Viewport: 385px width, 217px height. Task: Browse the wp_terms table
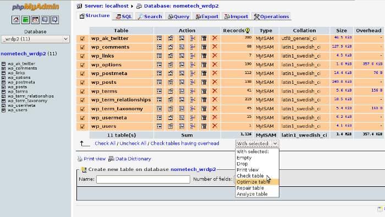(159, 91)
